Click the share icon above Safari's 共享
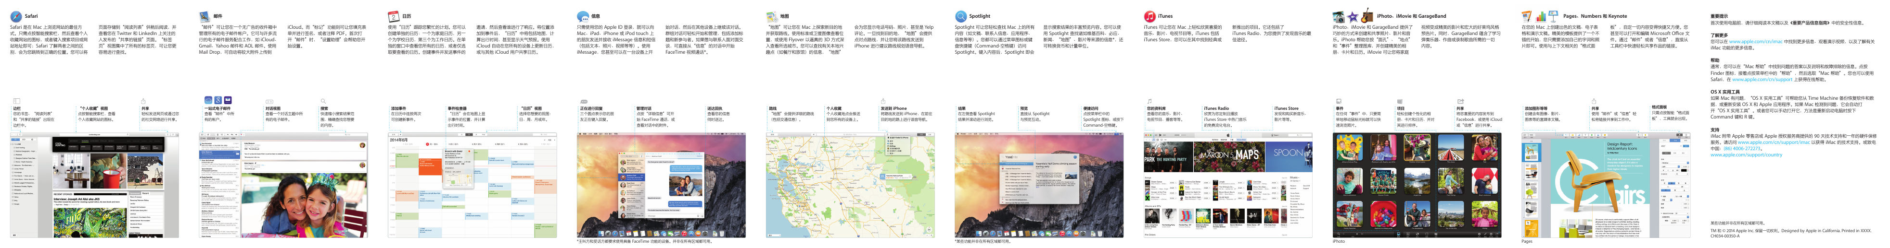The height and width of the screenshot is (248, 1890). (144, 101)
